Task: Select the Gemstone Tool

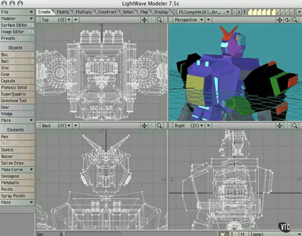Action: (x=17, y=101)
